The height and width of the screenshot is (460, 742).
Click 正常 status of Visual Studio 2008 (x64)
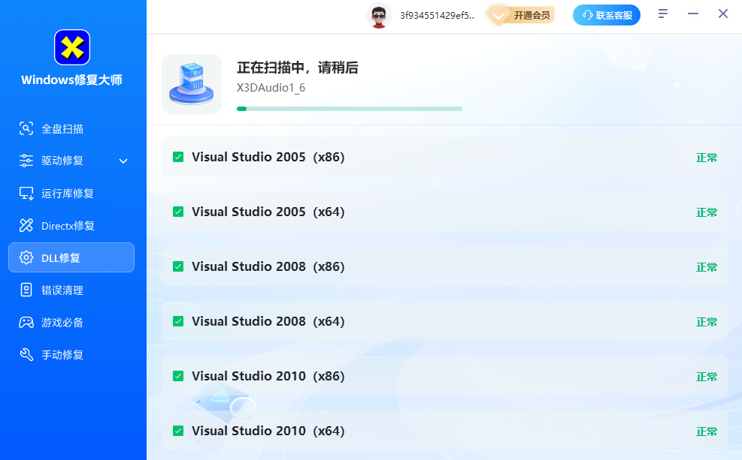[707, 322]
